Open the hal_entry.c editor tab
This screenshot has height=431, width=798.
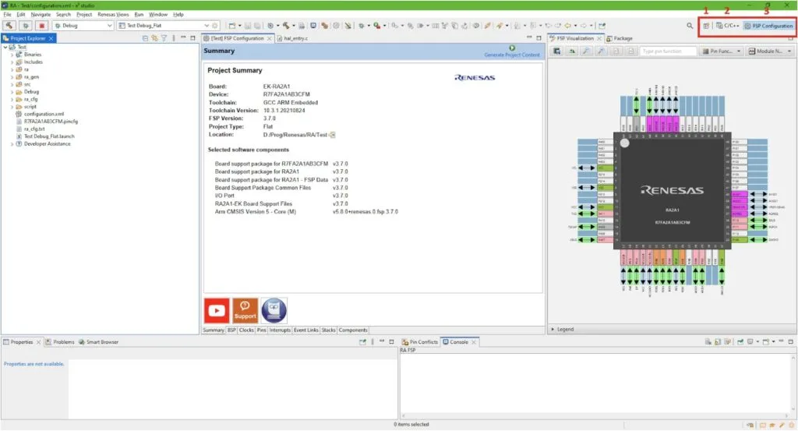pyautogui.click(x=297, y=38)
